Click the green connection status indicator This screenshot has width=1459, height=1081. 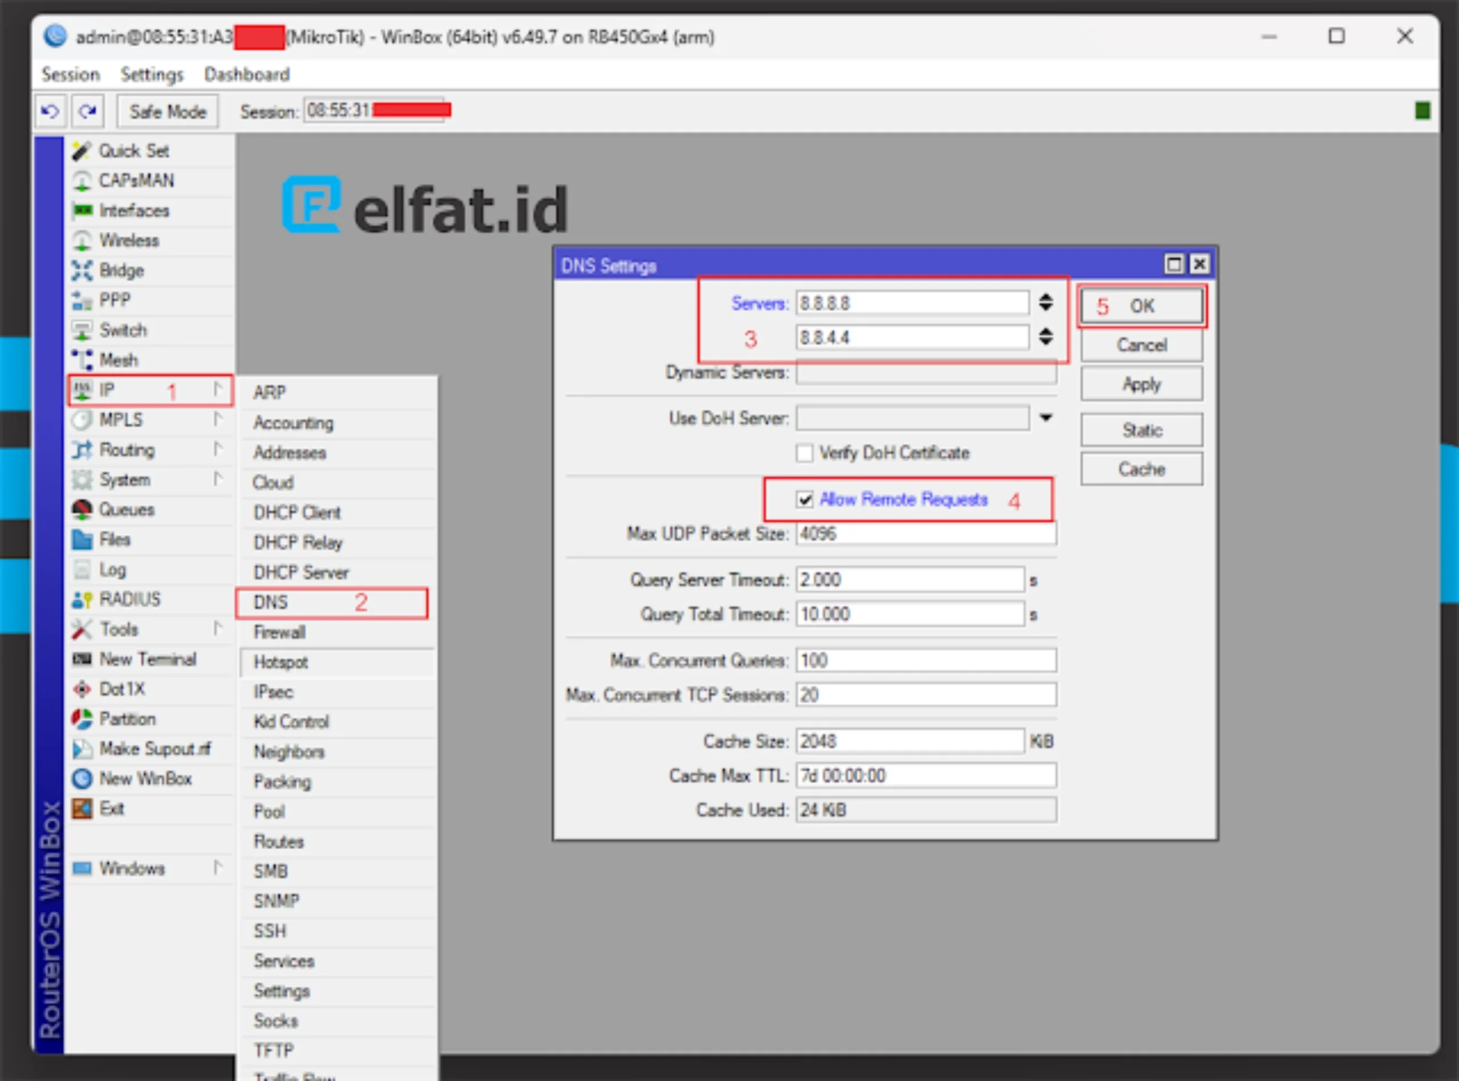[1423, 111]
